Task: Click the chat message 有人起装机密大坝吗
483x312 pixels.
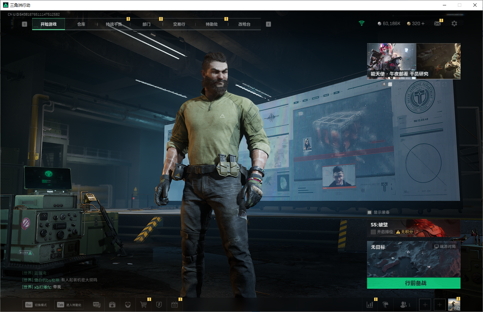Action: (79, 280)
